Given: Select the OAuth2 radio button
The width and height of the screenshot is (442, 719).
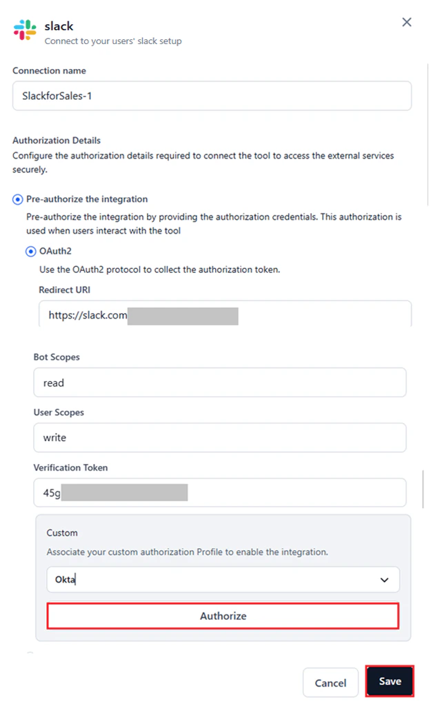Looking at the screenshot, I should pyautogui.click(x=30, y=251).
